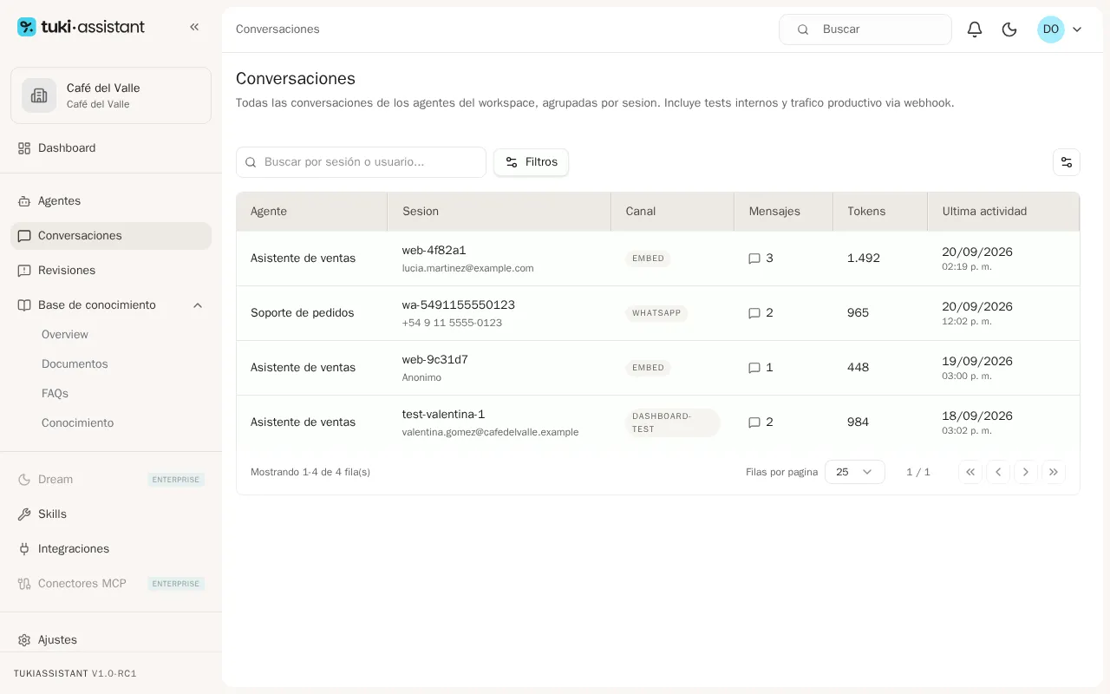Click the DASHBOARD-TEST channel badge
Screen dimensions: 1110x694
pyautogui.click(x=673, y=422)
